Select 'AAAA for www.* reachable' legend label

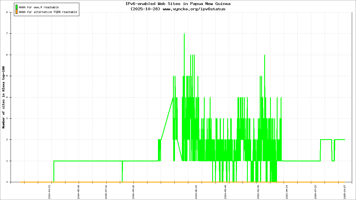pyautogui.click(x=39, y=7)
